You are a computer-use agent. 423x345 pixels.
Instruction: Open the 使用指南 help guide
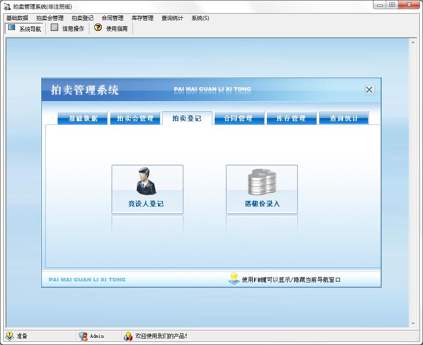click(111, 28)
